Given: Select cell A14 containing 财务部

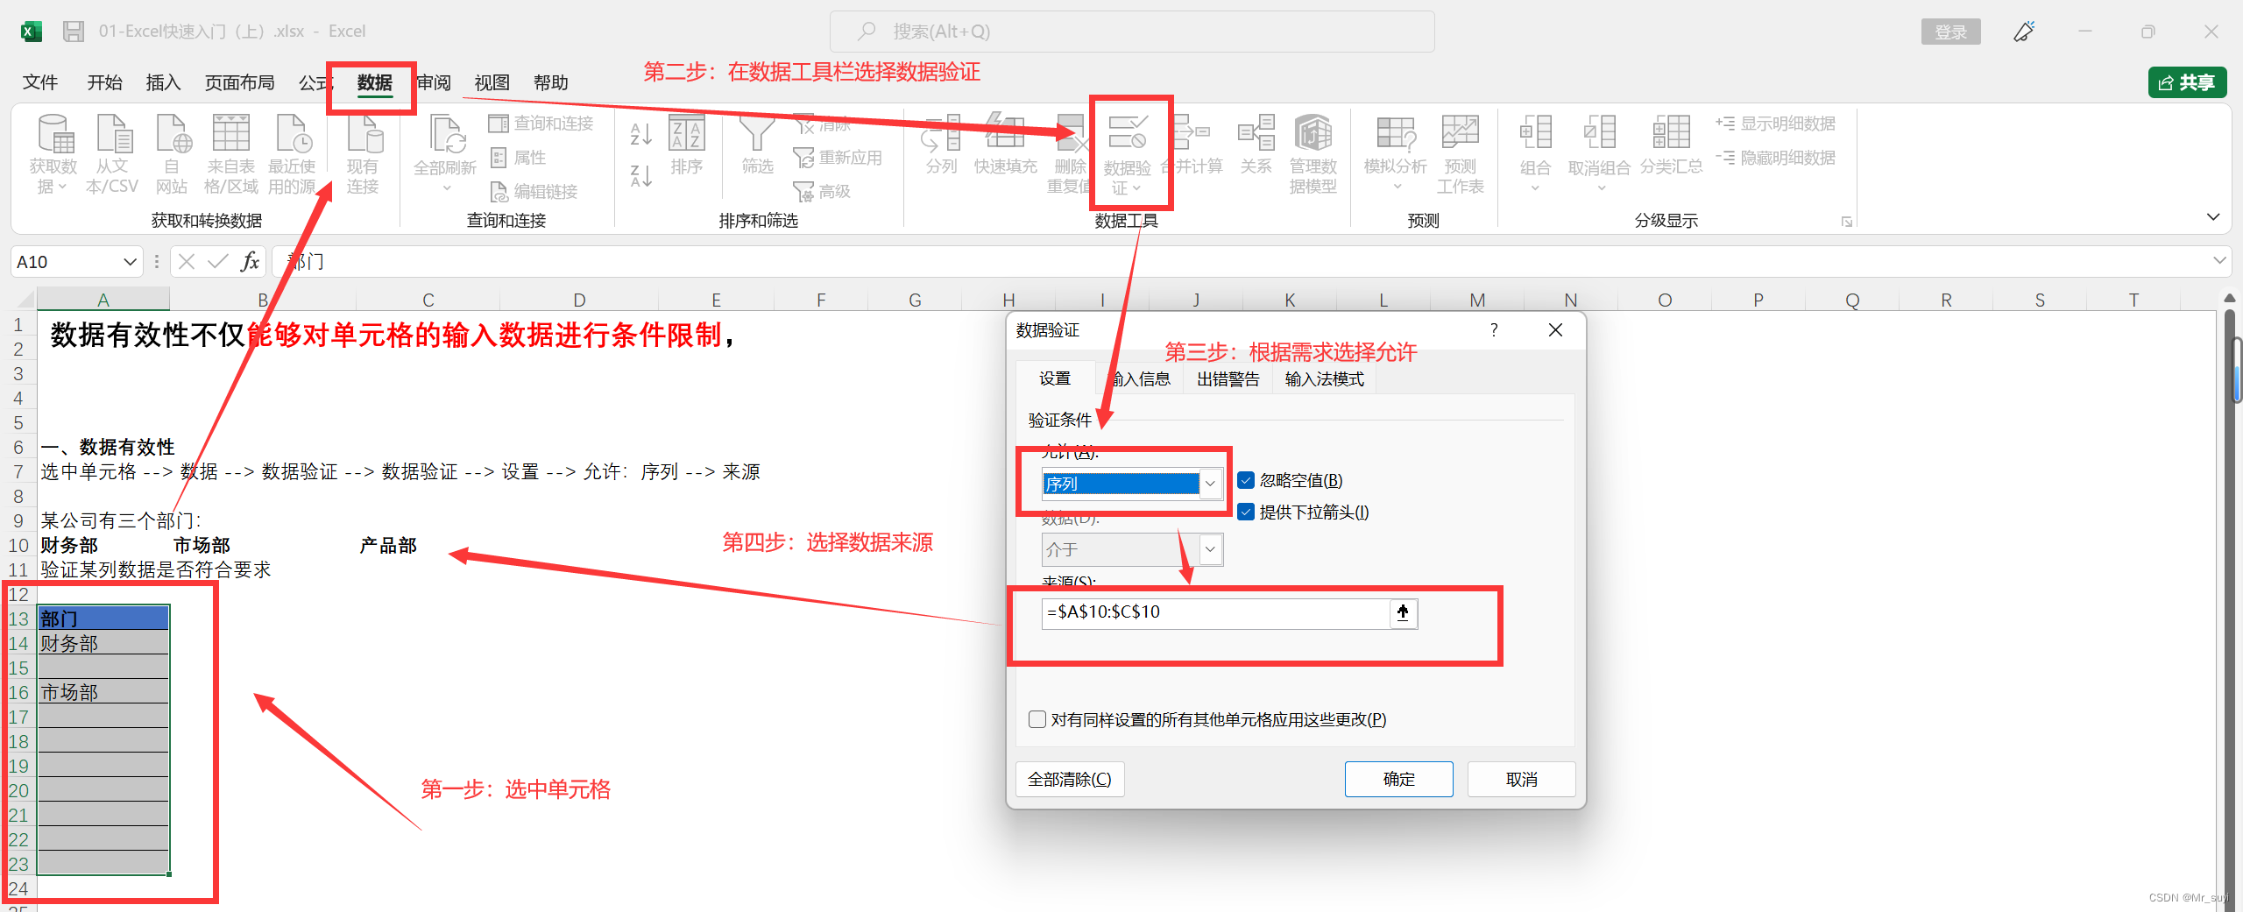Looking at the screenshot, I should pyautogui.click(x=103, y=643).
